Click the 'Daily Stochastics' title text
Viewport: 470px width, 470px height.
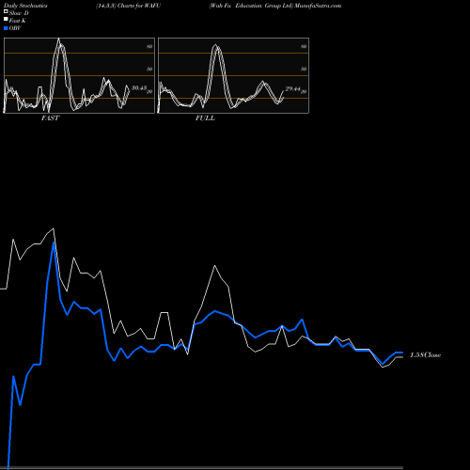(25, 6)
